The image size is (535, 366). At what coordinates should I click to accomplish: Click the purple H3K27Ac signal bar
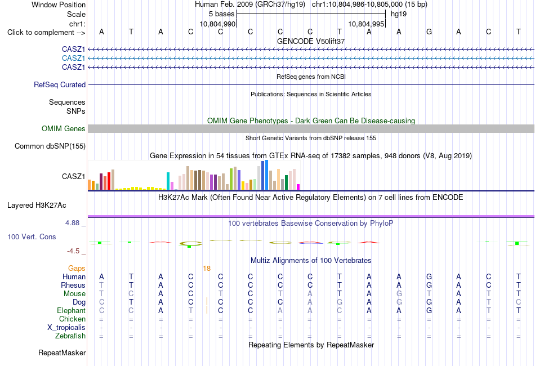311,216
